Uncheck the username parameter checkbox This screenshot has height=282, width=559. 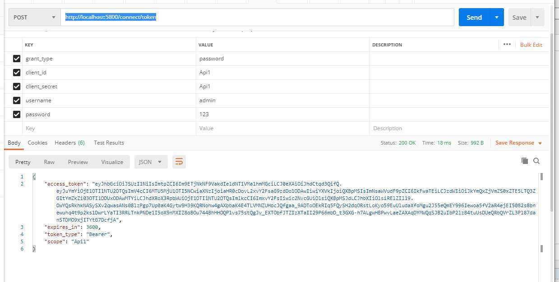tap(17, 100)
